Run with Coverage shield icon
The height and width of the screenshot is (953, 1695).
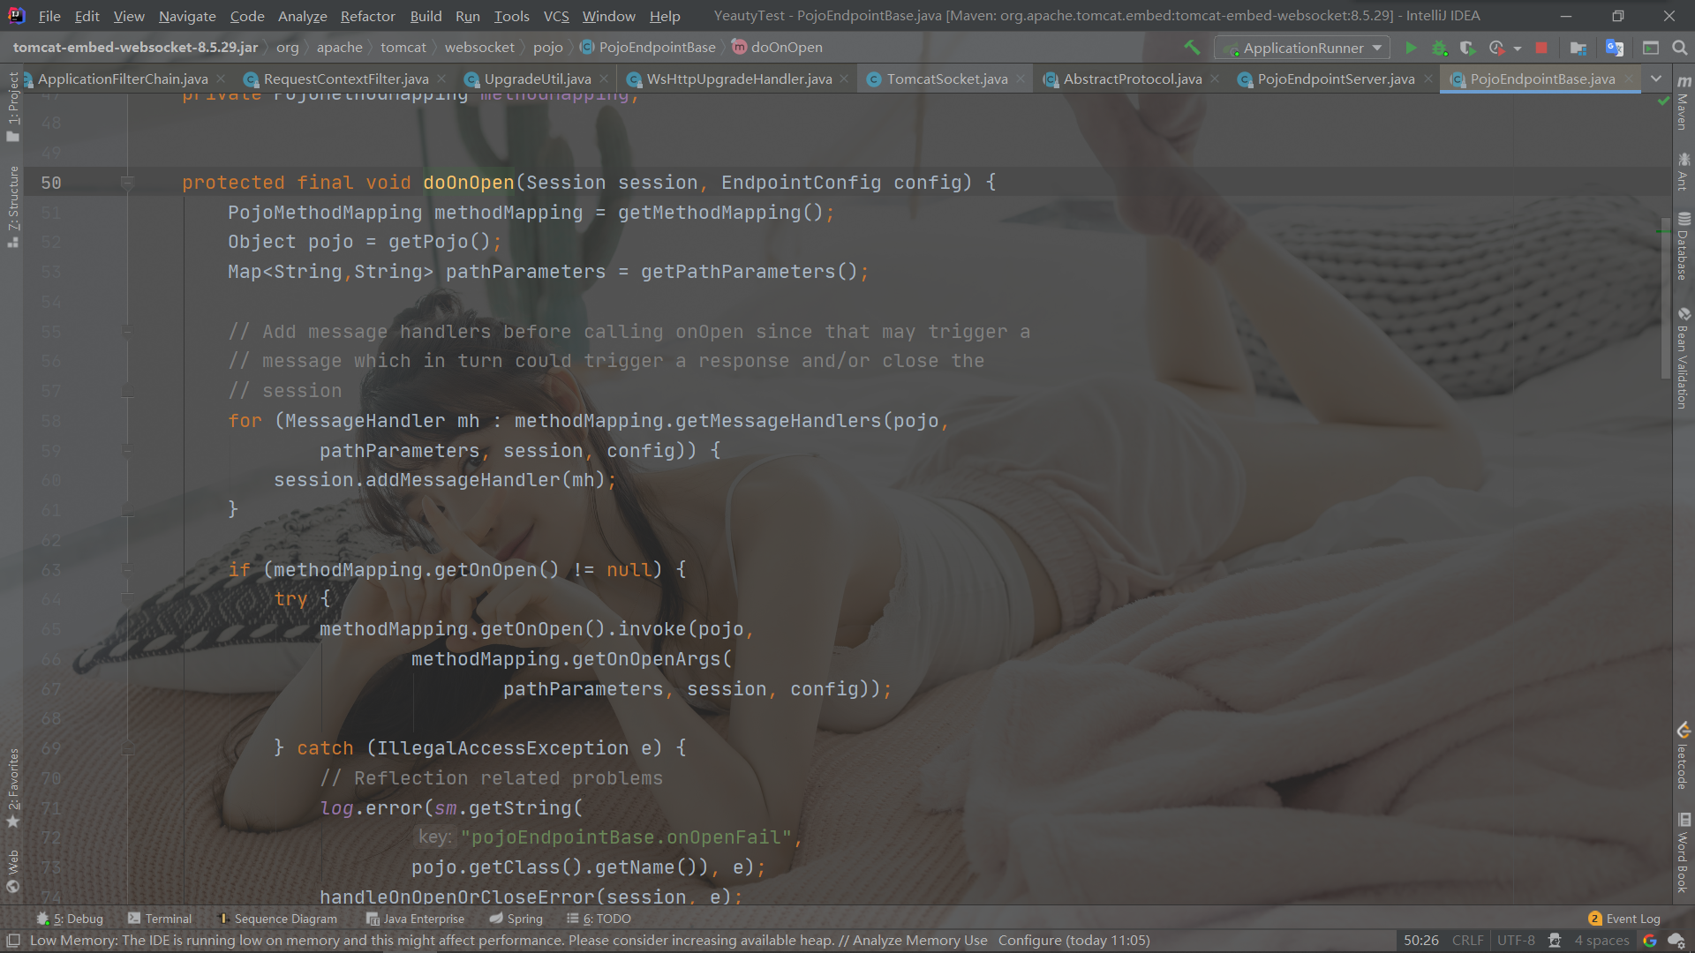click(x=1467, y=48)
